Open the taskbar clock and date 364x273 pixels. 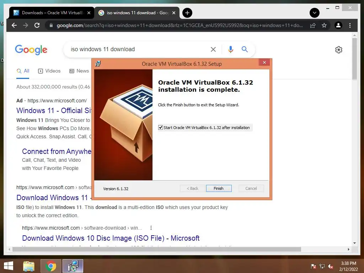coord(348,266)
